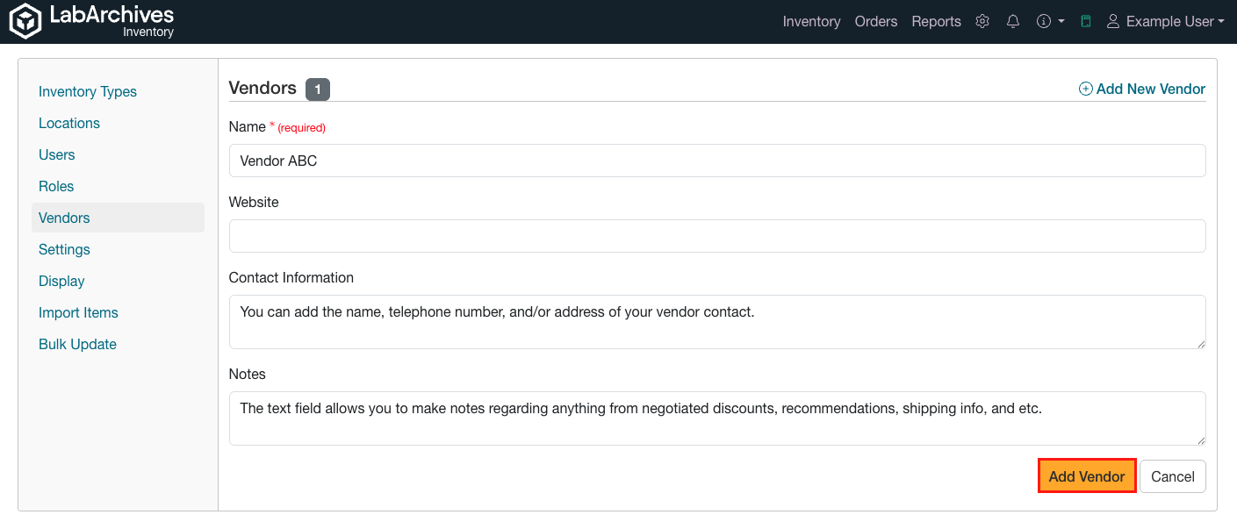Open the Reports menu
The width and height of the screenshot is (1237, 529).
(936, 20)
